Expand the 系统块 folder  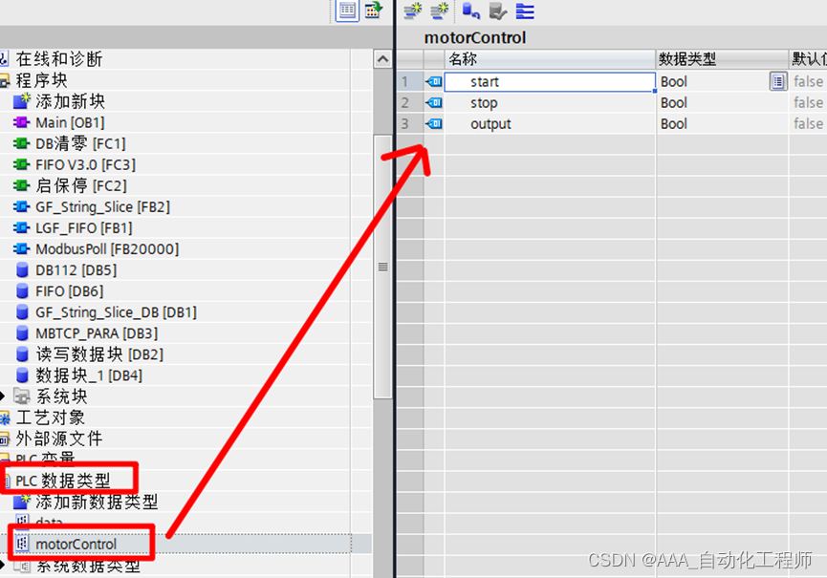[x=3, y=396]
